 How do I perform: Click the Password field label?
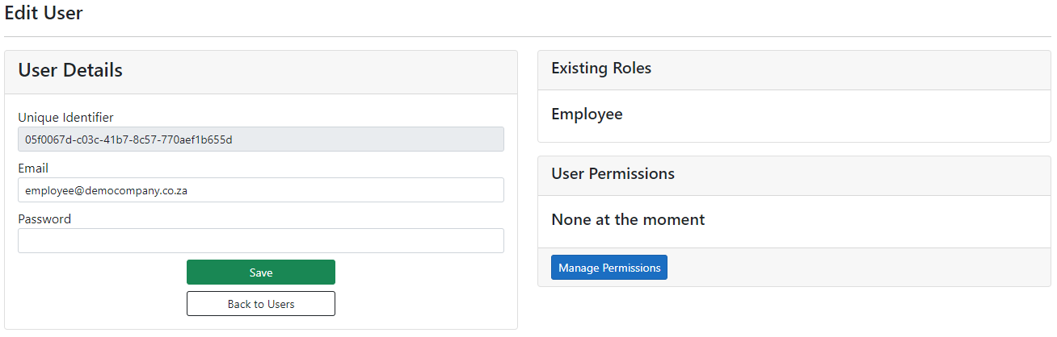(44, 219)
